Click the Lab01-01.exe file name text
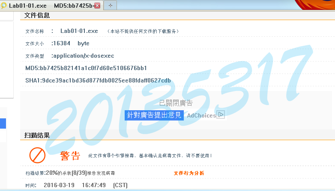Viewport: 335px width, 191px height. click(x=79, y=31)
